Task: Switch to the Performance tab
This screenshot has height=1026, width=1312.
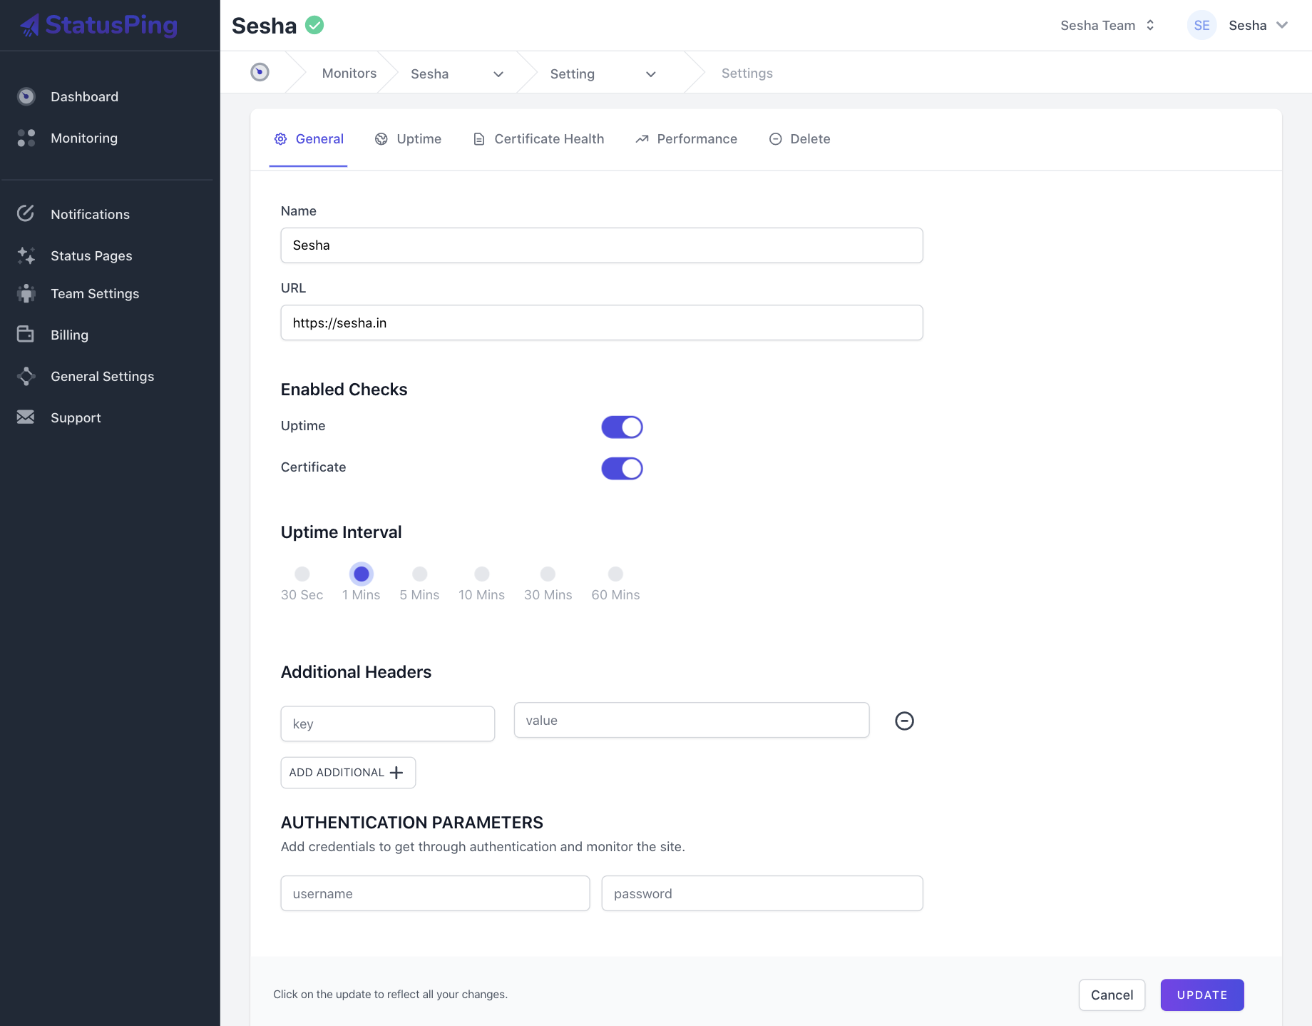Action: 687,139
